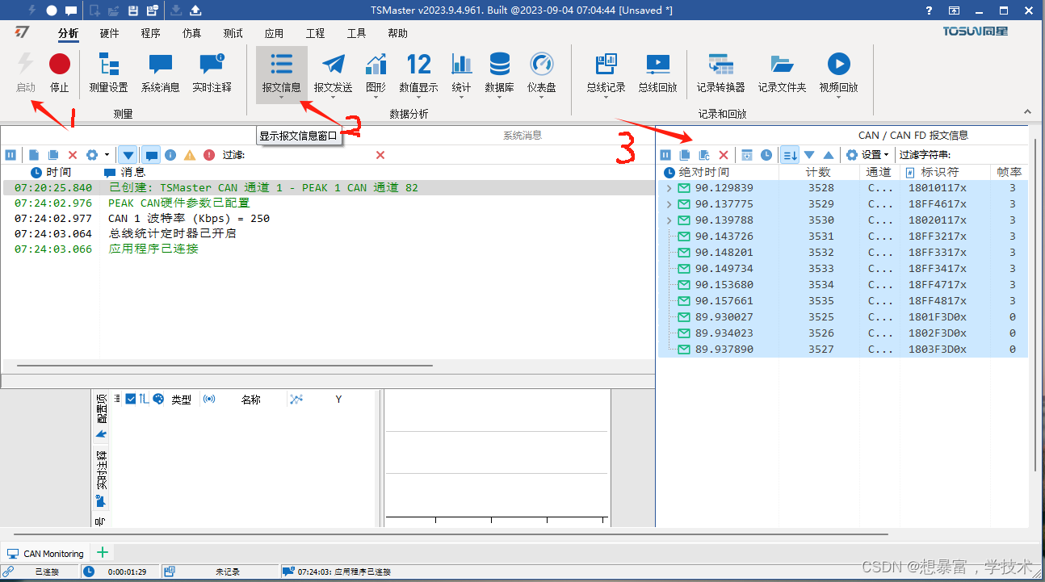Open the 设置 settings dropdown in CAN panel
Screen dimensions: 1045x582
867,155
